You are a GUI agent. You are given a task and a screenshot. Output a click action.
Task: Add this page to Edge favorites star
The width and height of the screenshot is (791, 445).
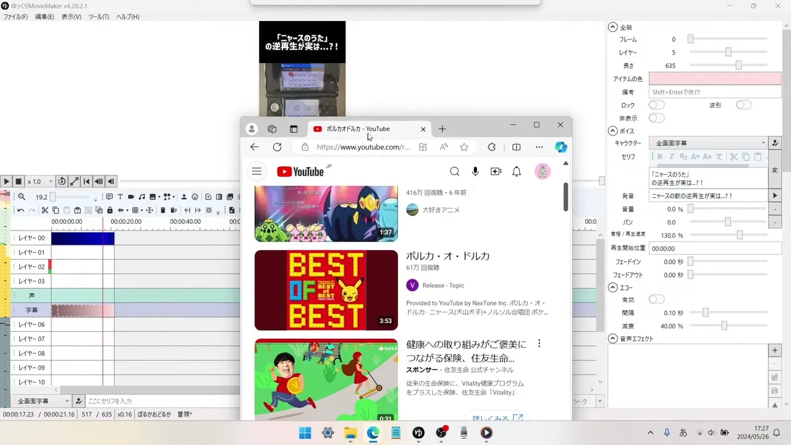[464, 147]
